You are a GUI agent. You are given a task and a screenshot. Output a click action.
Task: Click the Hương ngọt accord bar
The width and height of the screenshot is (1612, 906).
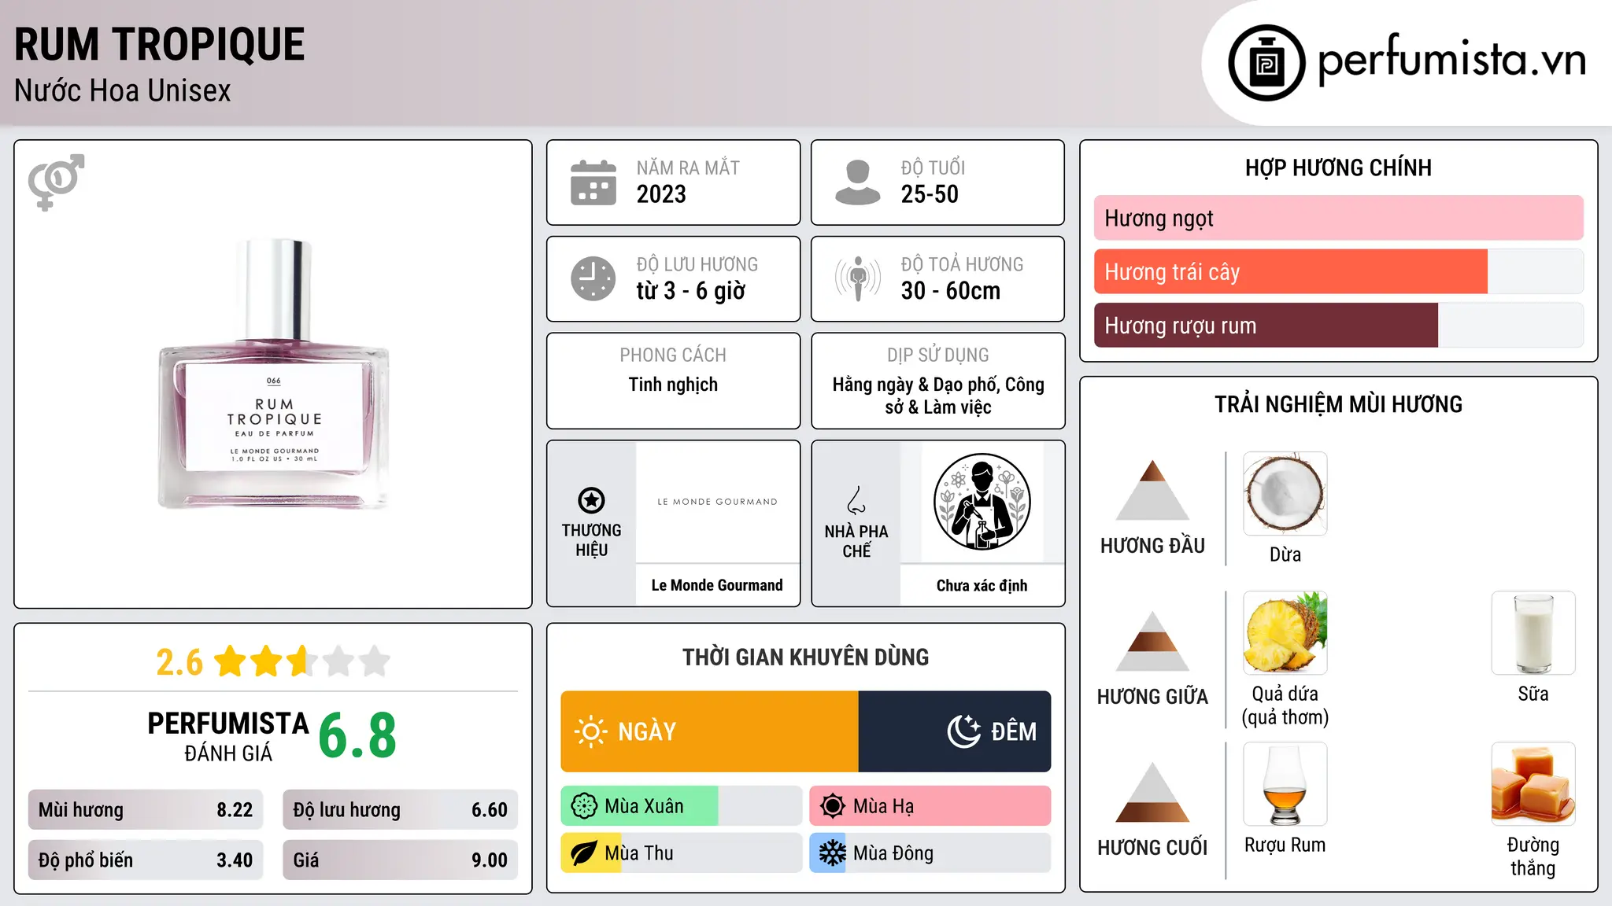click(x=1339, y=218)
